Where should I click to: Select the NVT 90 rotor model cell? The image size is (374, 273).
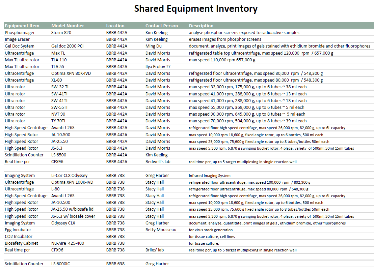[58, 114]
